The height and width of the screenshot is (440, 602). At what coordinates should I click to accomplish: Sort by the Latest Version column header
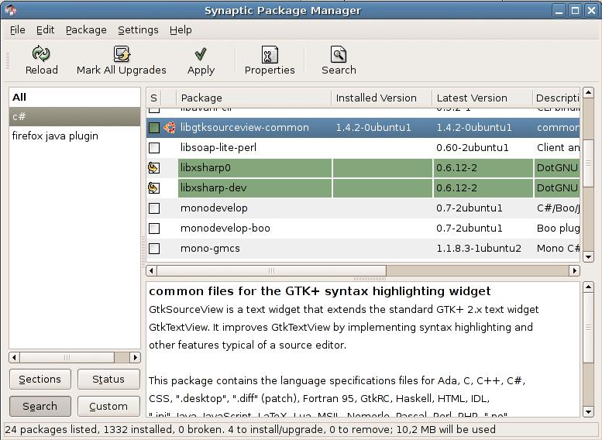click(x=482, y=98)
